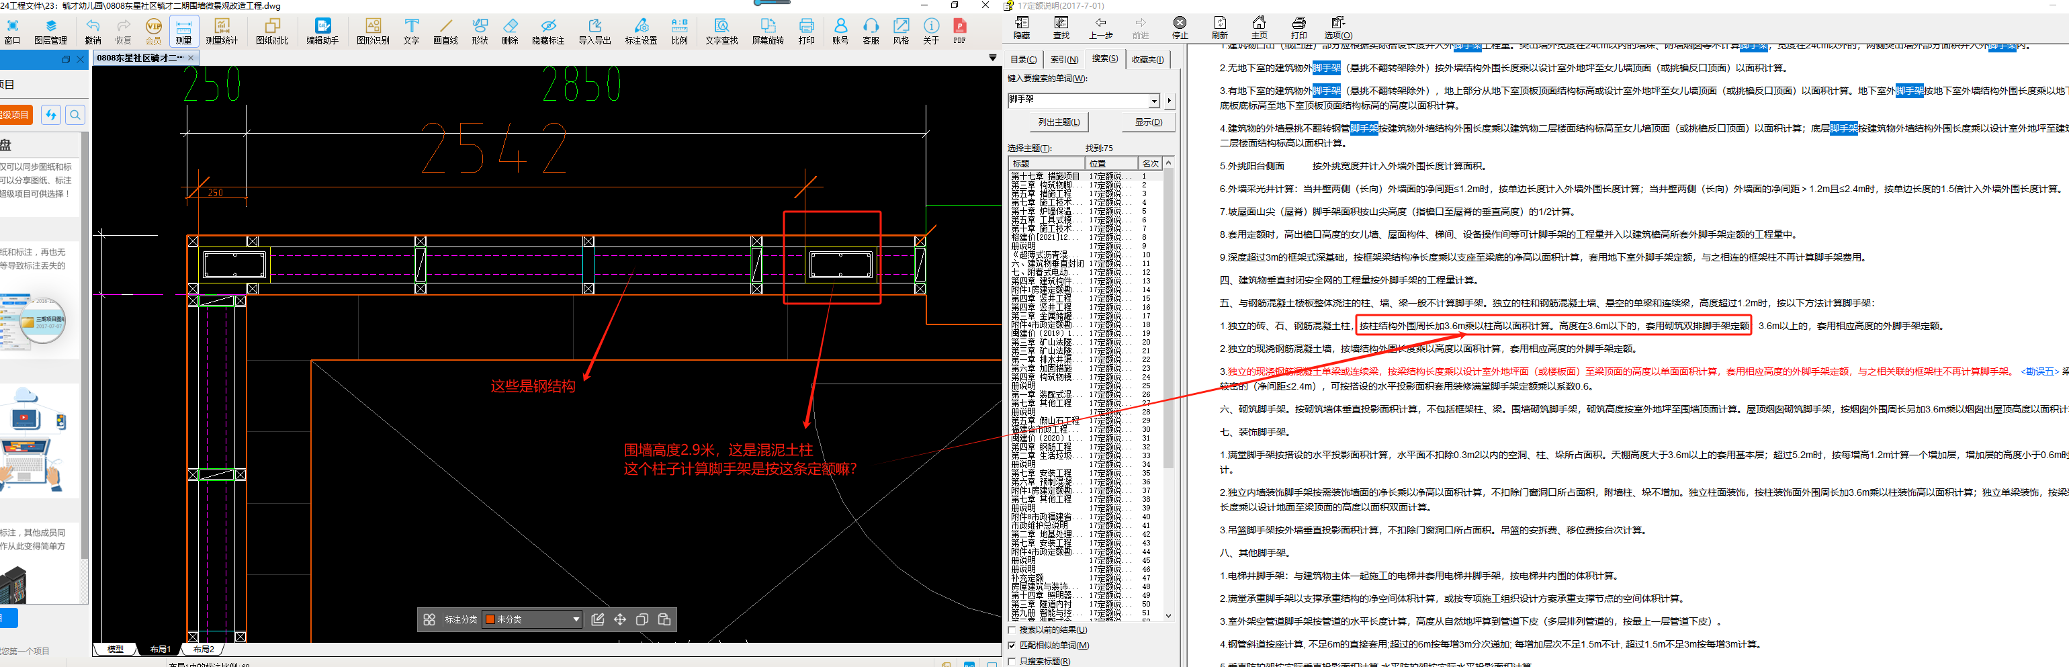Viewport: 2069px width, 667px height.
Task: Click the search magnifier in project panel
Action: (x=75, y=115)
